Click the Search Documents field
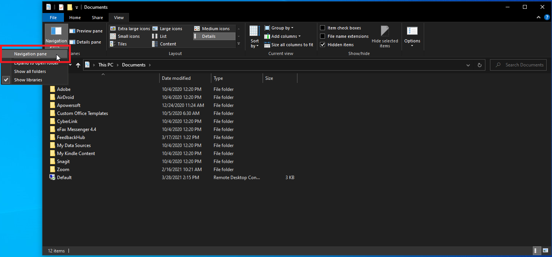The image size is (552, 257). [519, 65]
